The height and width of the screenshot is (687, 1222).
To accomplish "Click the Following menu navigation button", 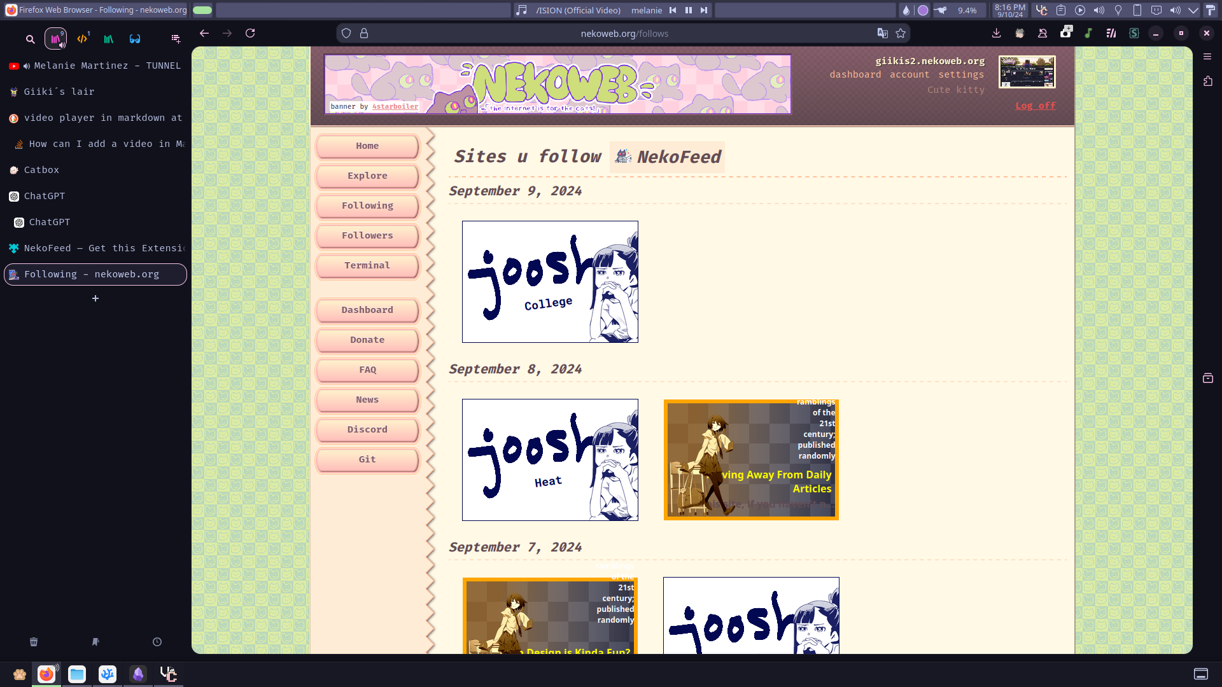I will [368, 205].
